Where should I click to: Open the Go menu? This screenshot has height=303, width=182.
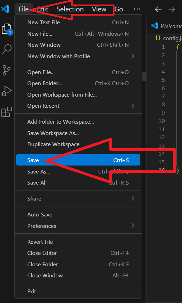pyautogui.click(x=119, y=9)
